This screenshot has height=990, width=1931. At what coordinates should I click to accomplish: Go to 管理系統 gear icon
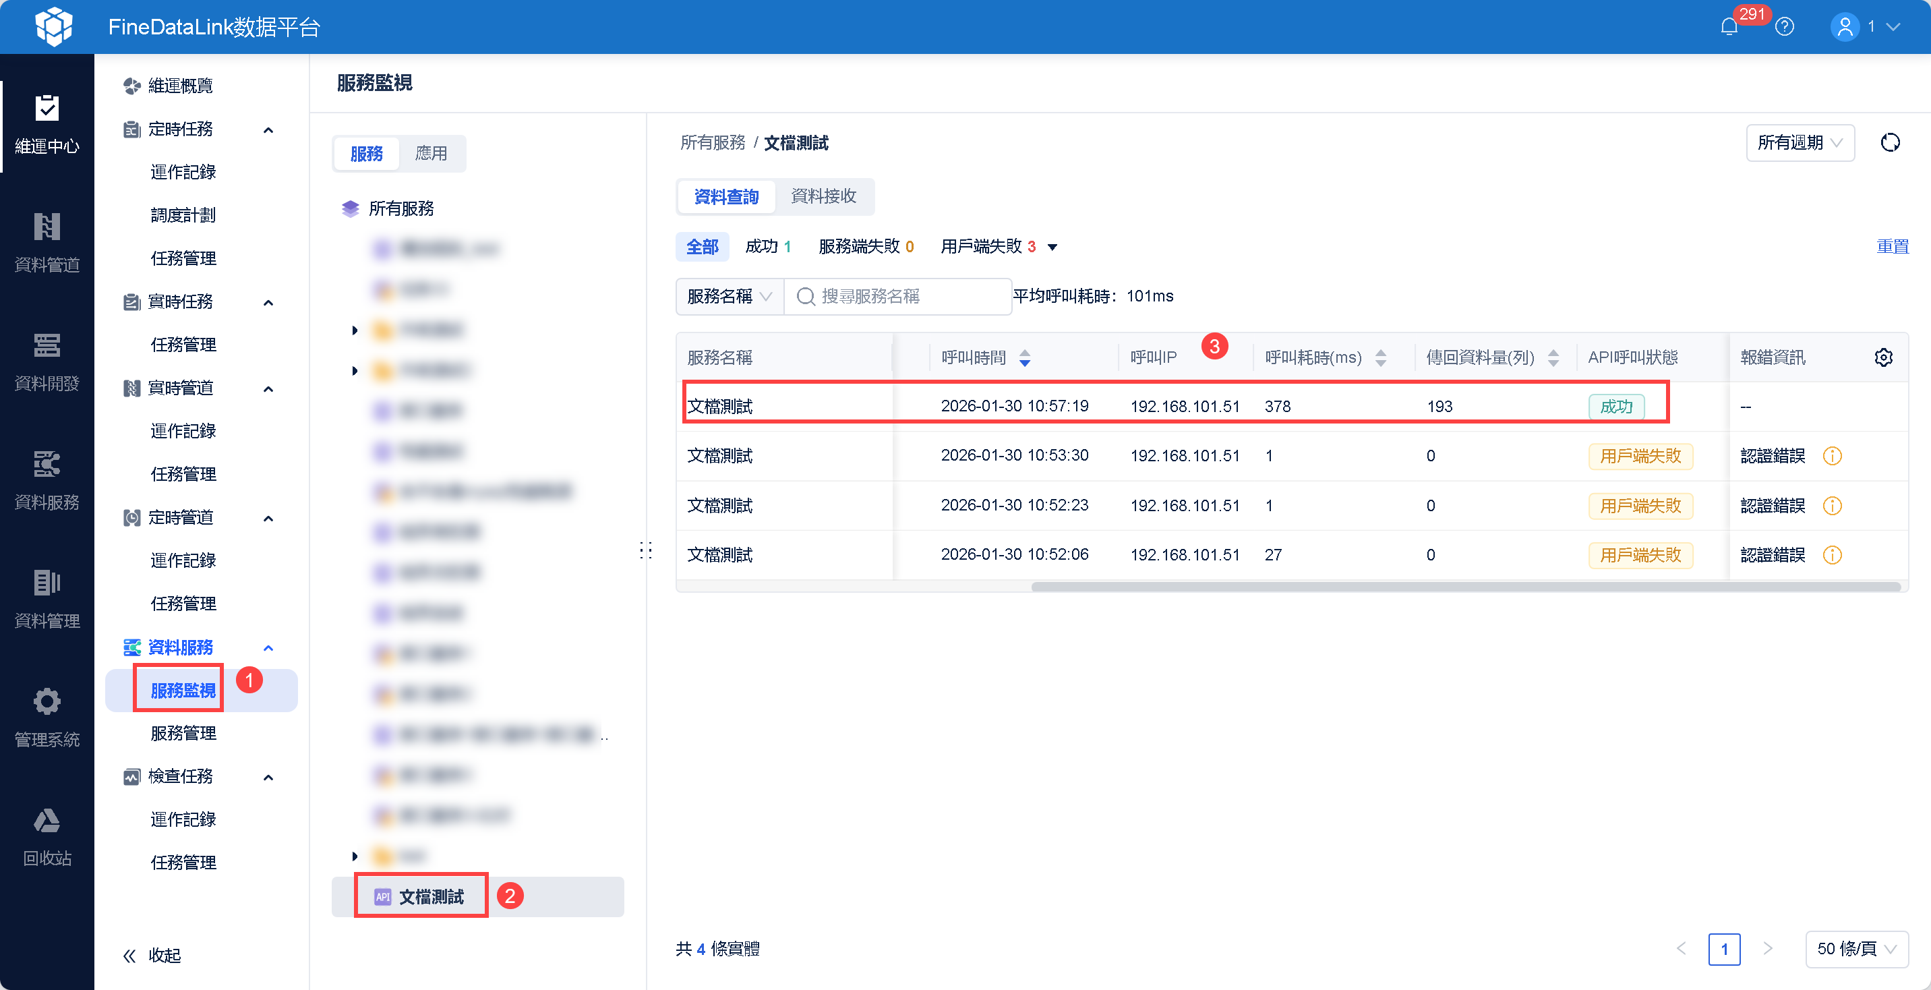[47, 717]
